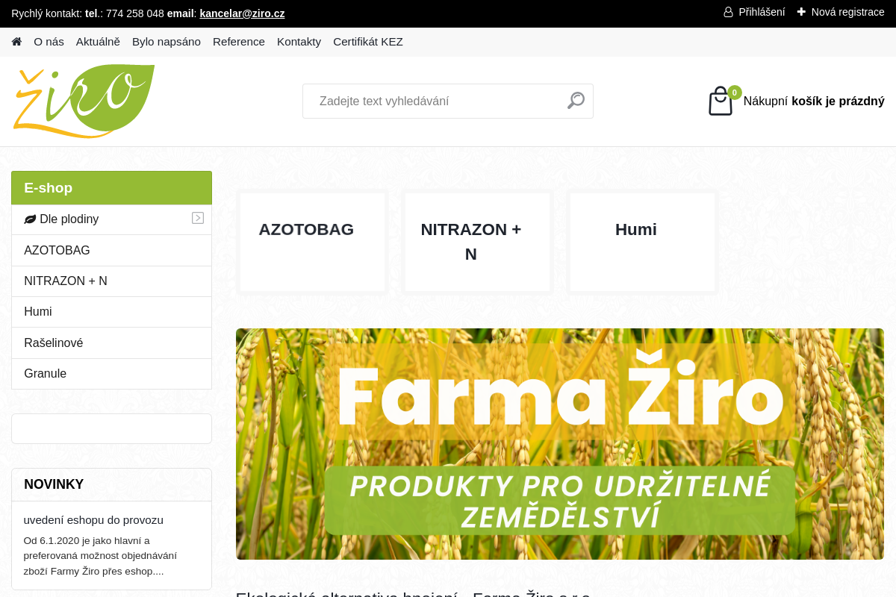Open the news item uvedení eshopu do provozu
Image resolution: width=896 pixels, height=597 pixels.
(x=93, y=520)
